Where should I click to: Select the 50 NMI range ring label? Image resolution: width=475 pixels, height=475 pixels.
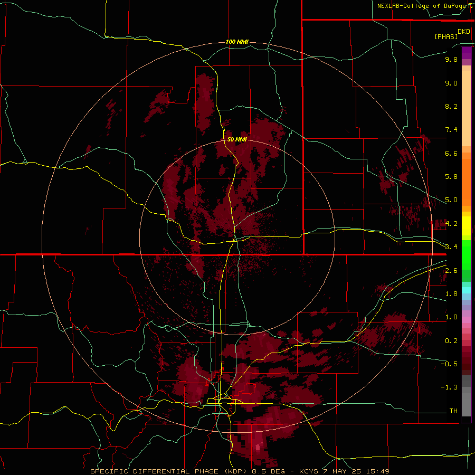pos(237,139)
